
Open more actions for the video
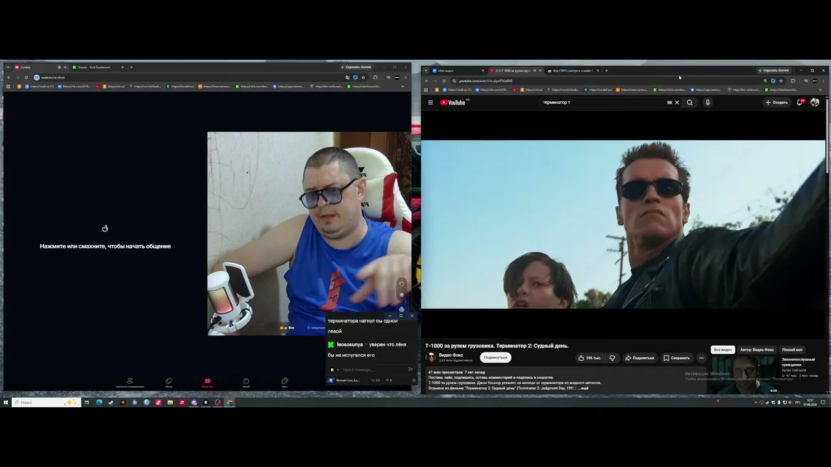pyautogui.click(x=701, y=358)
